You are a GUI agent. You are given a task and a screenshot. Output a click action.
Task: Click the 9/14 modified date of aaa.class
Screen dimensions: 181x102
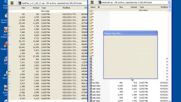164,86
